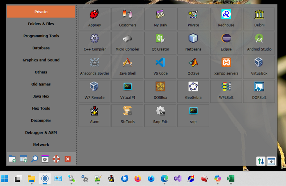Open StrTools

[127, 116]
